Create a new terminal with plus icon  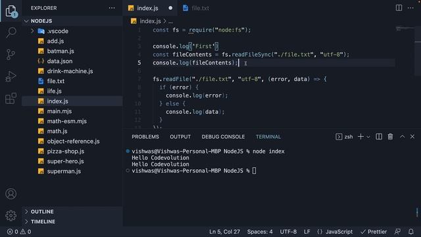360,137
